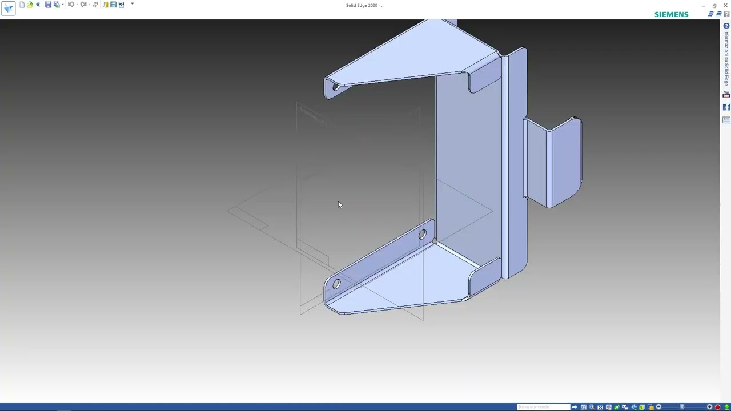Open the Customize Quick Access Toolbar dropdown
Viewport: 731px width, 411px height.
tap(132, 4)
